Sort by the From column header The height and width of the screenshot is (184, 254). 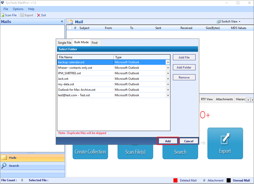(x=108, y=28)
